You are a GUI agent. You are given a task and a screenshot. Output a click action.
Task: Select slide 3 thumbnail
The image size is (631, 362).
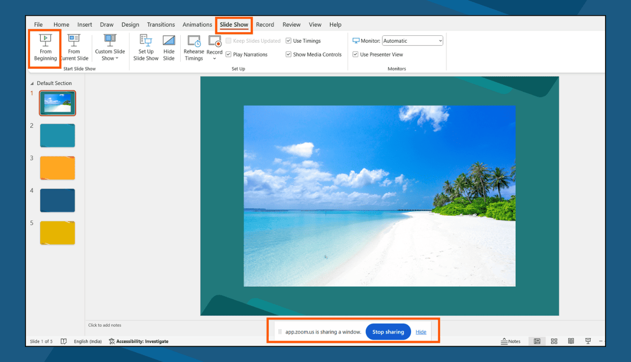click(x=57, y=167)
